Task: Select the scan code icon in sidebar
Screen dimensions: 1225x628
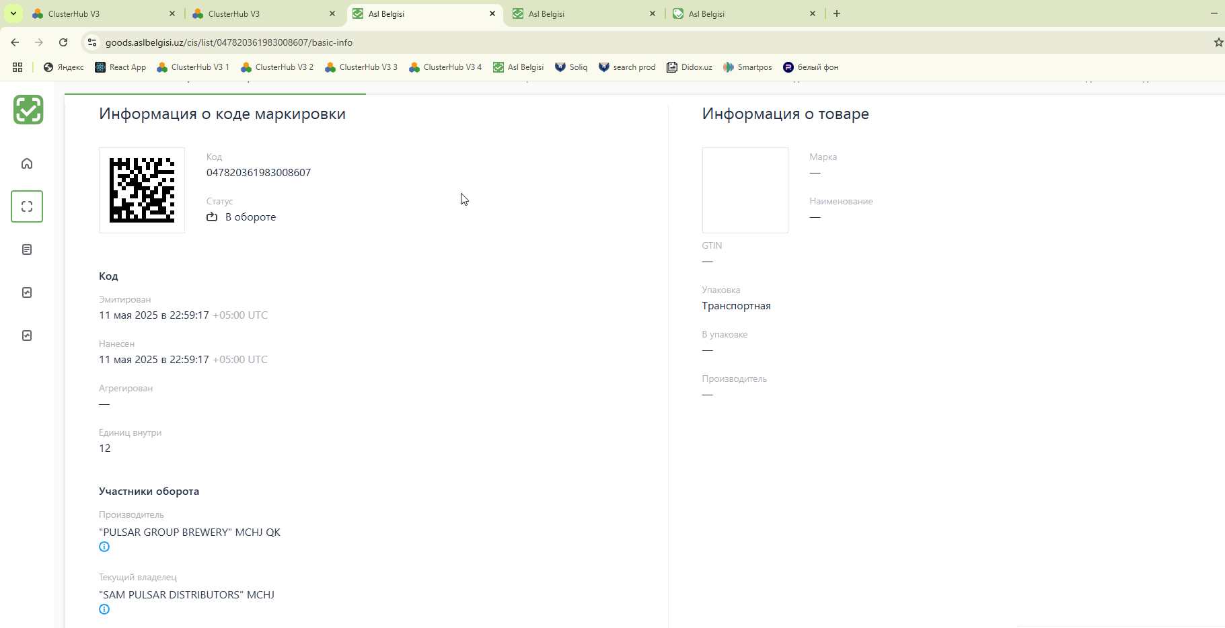Action: pos(27,206)
